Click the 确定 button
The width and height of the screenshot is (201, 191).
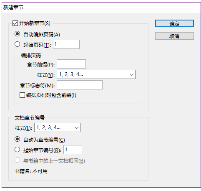click(x=174, y=23)
